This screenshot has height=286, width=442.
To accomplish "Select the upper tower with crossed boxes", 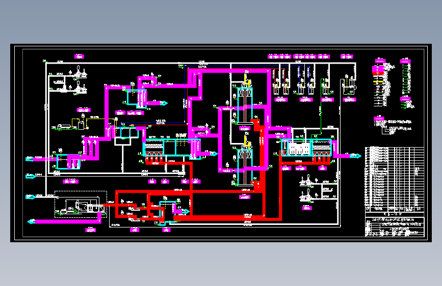I will [x=245, y=105].
